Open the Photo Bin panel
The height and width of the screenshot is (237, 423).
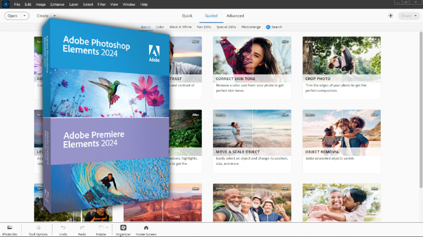coord(10,230)
